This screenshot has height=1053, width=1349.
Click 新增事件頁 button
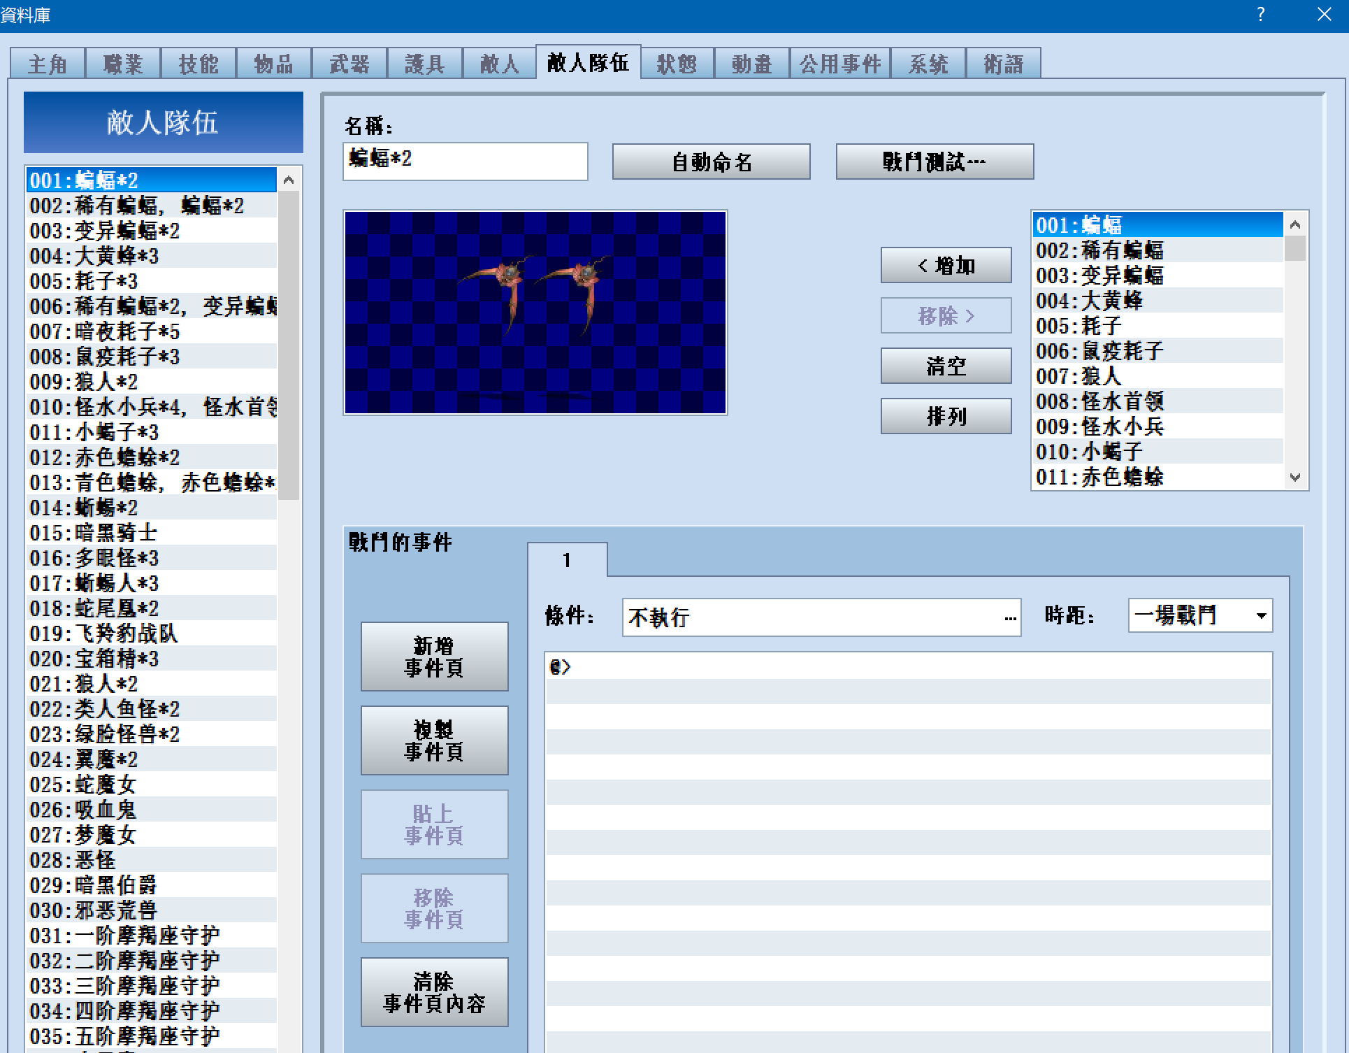click(434, 657)
